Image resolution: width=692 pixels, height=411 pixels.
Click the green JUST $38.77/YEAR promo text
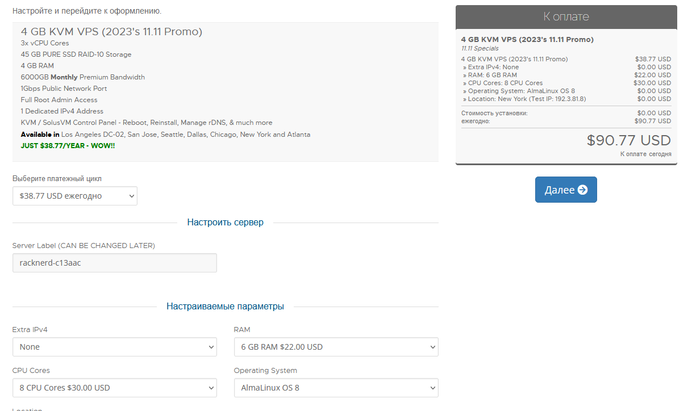[x=68, y=146]
